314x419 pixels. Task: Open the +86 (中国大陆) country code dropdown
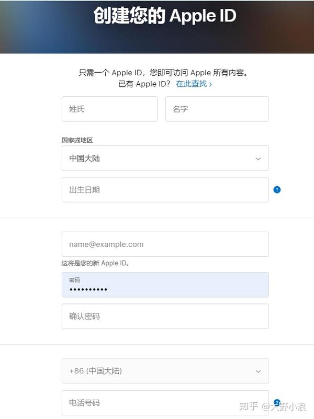[165, 371]
